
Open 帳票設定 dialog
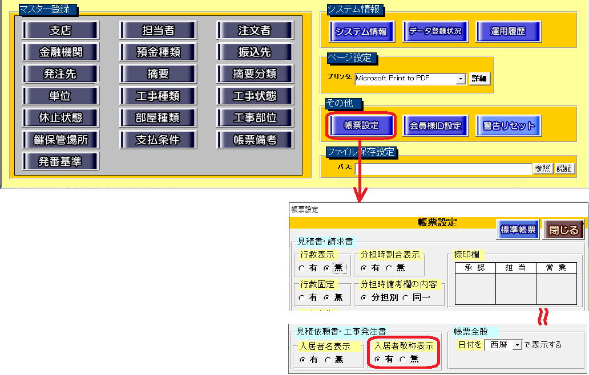[x=361, y=125]
